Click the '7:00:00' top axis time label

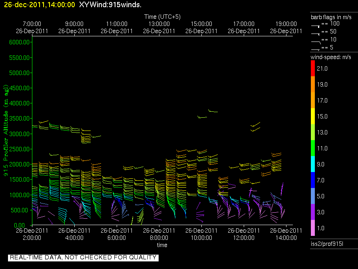coord(32,24)
